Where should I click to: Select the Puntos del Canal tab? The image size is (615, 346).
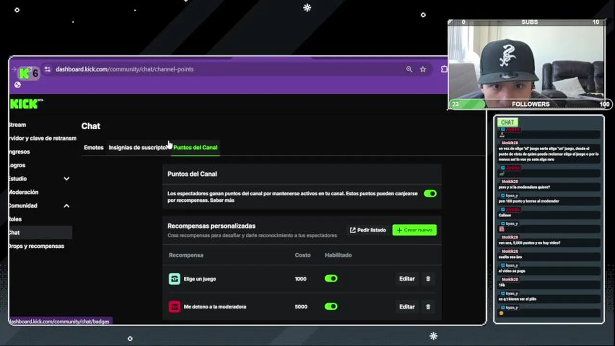(195, 148)
